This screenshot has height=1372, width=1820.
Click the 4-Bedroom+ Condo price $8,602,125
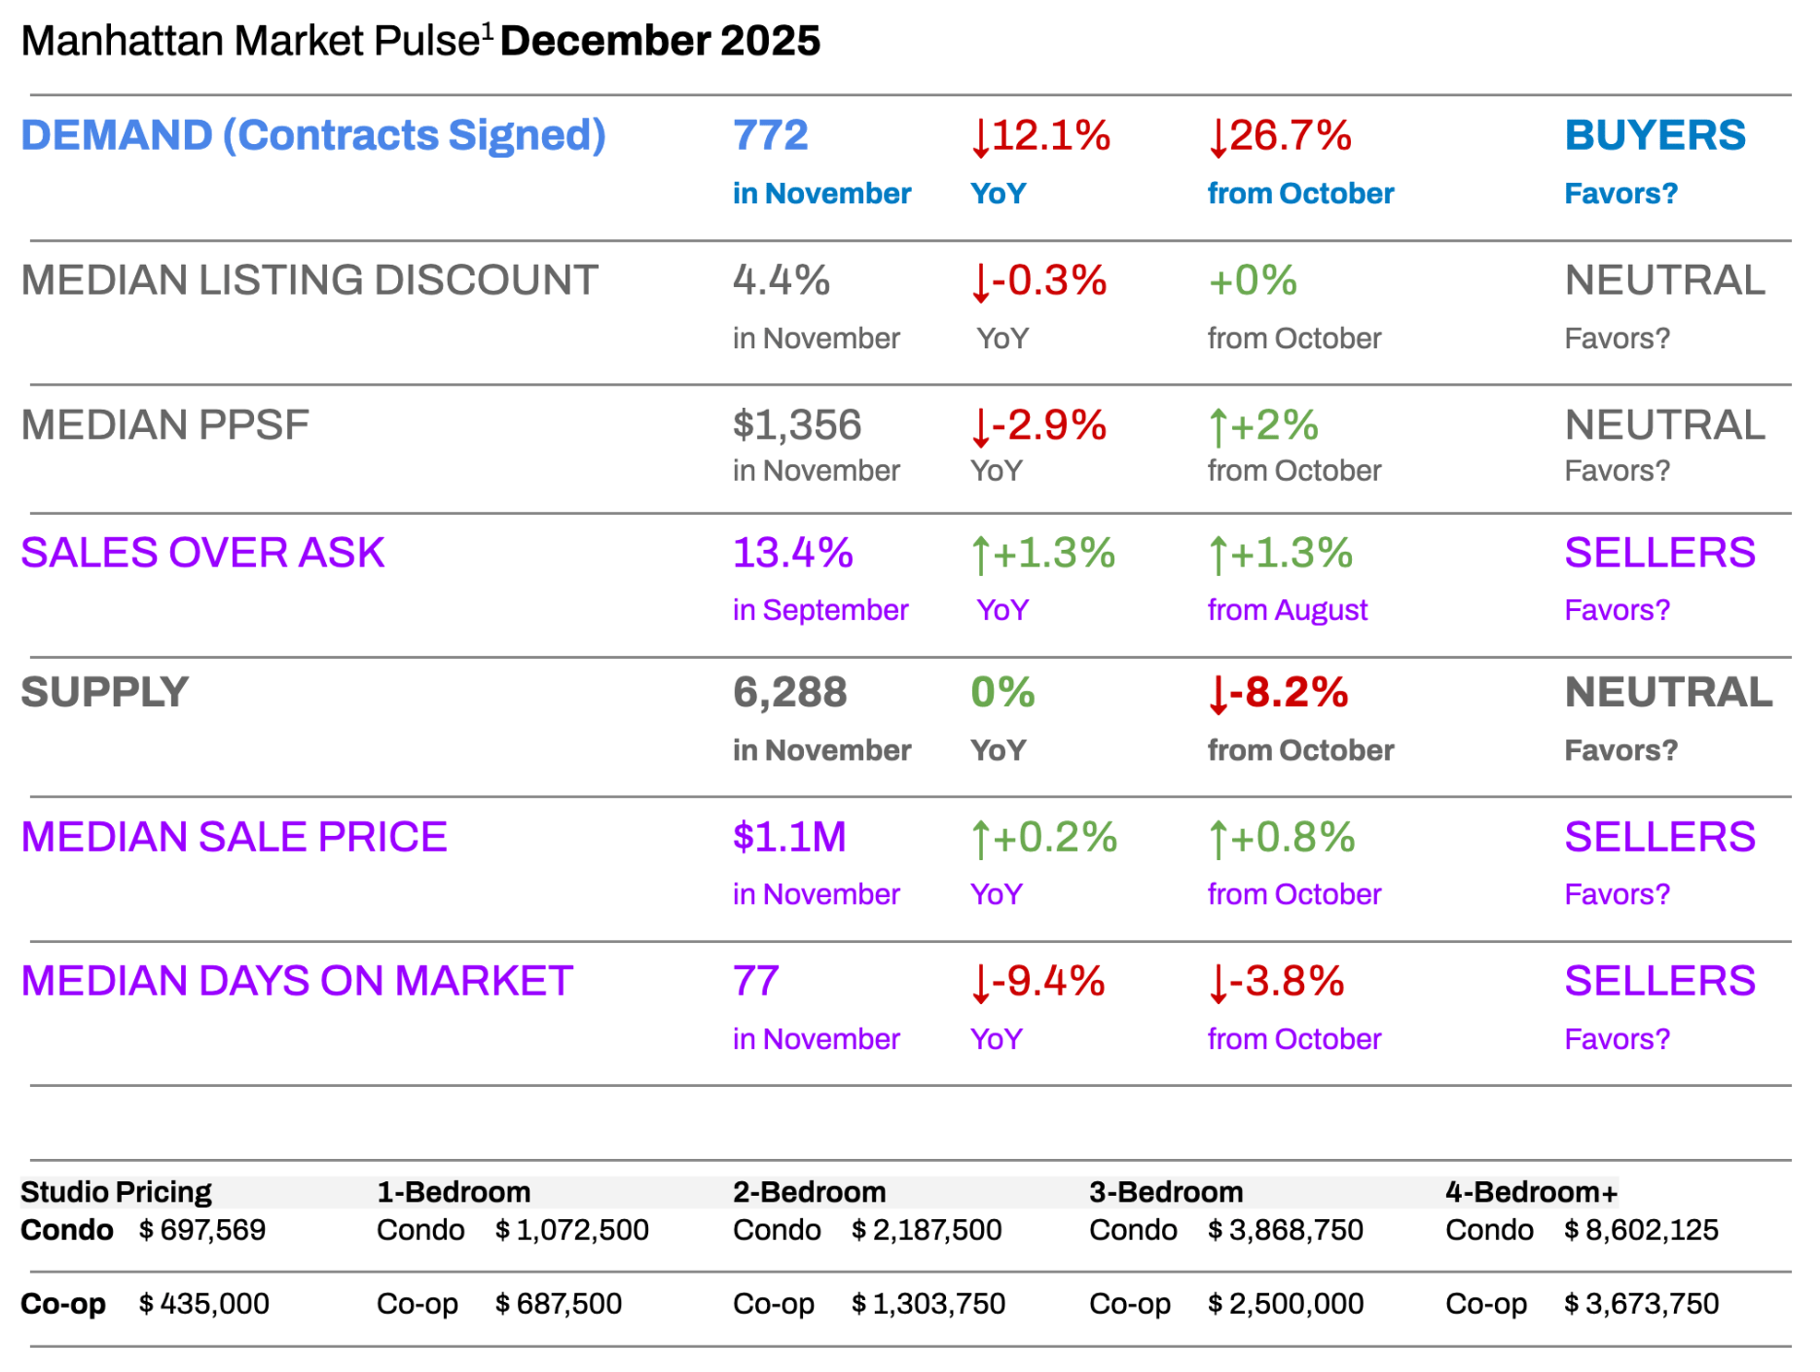click(x=1641, y=1230)
